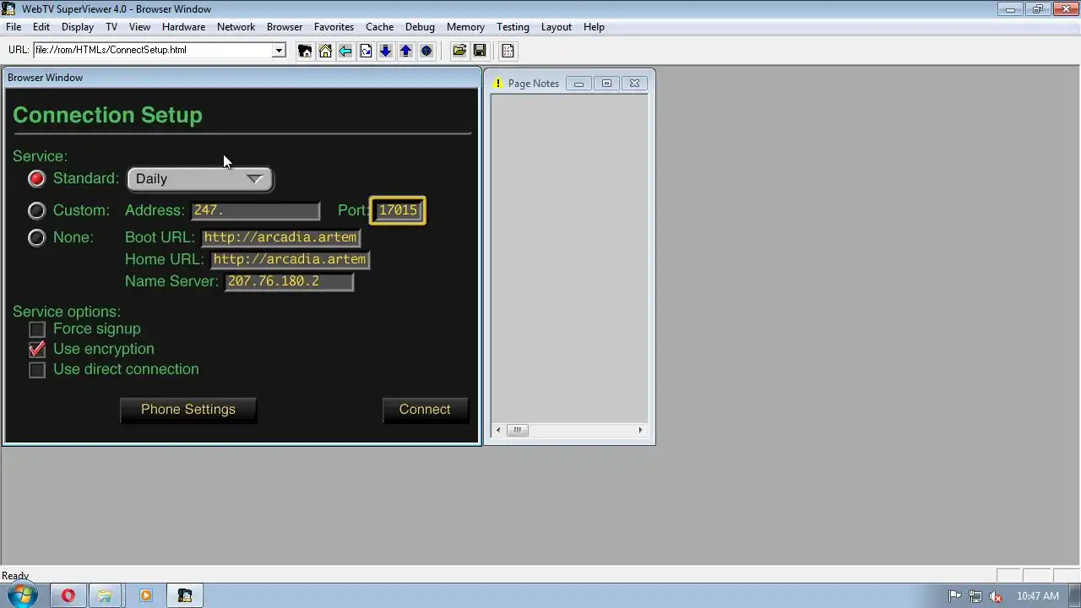The width and height of the screenshot is (1081, 608).
Task: Maximize the Page Notes panel
Action: (606, 84)
